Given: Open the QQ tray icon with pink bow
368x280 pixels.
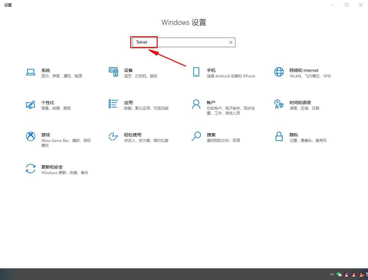Looking at the screenshot, I should pos(347,274).
